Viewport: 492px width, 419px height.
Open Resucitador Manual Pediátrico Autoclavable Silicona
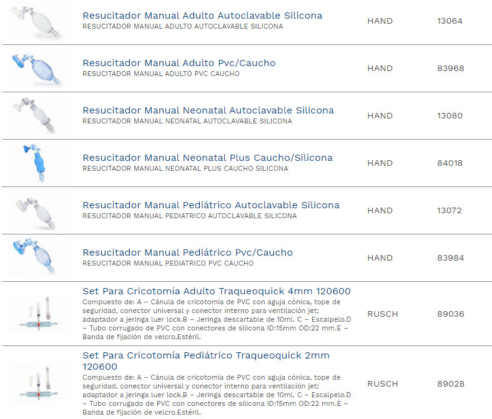(211, 205)
